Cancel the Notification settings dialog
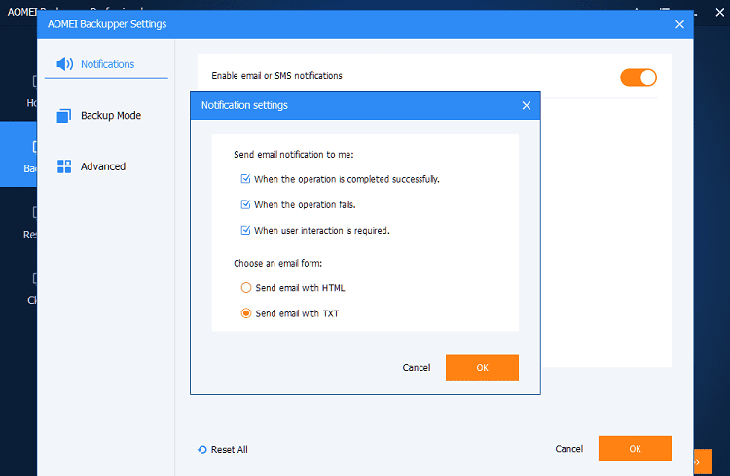The image size is (730, 476). click(x=417, y=368)
